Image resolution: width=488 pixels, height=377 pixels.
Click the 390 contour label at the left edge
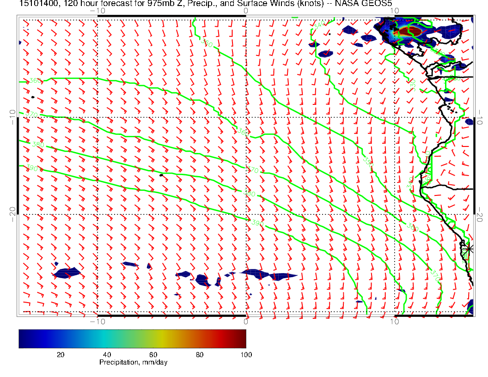point(32,168)
